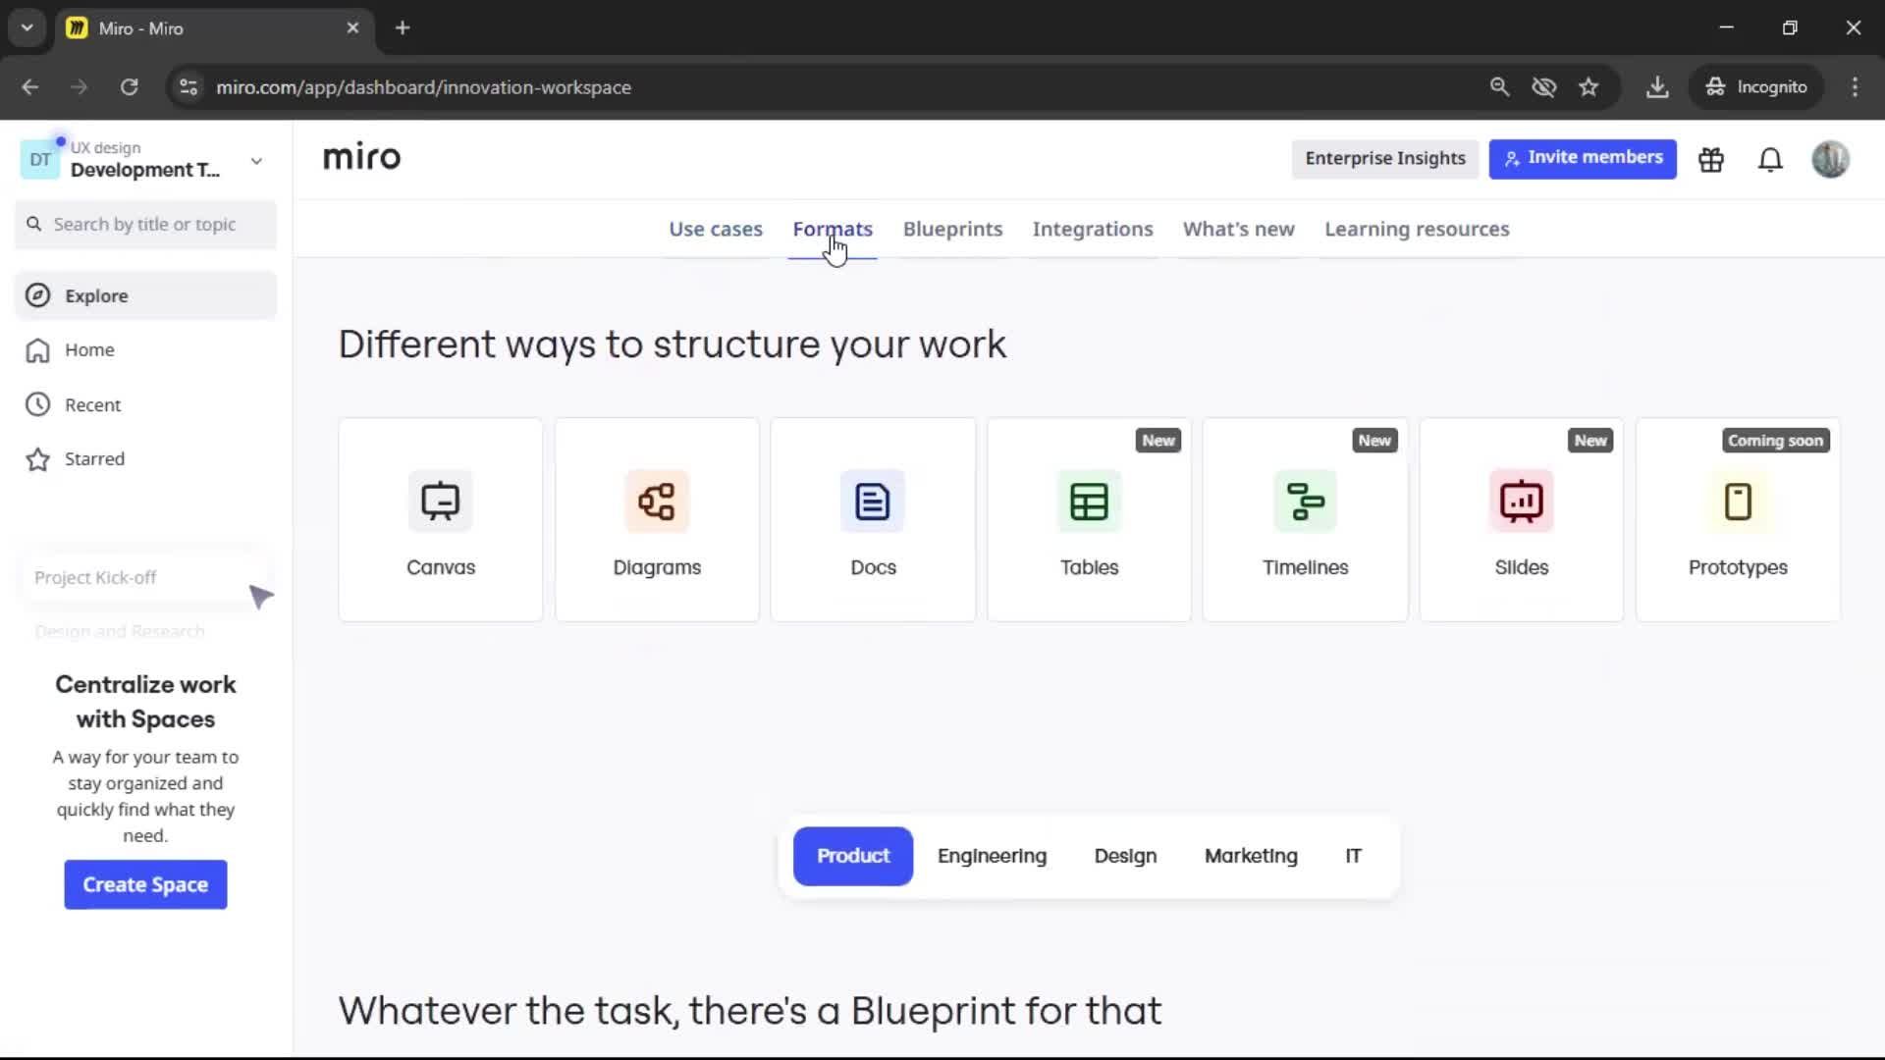Image resolution: width=1885 pixels, height=1060 pixels.
Task: Open the tab search dropdown arrow
Action: [x=27, y=27]
